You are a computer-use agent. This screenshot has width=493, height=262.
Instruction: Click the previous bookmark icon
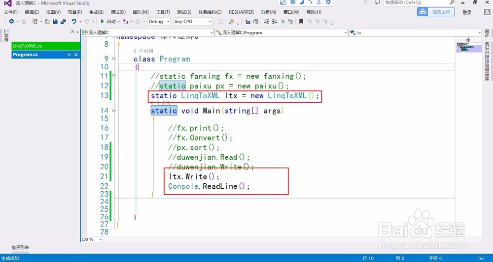(310, 21)
